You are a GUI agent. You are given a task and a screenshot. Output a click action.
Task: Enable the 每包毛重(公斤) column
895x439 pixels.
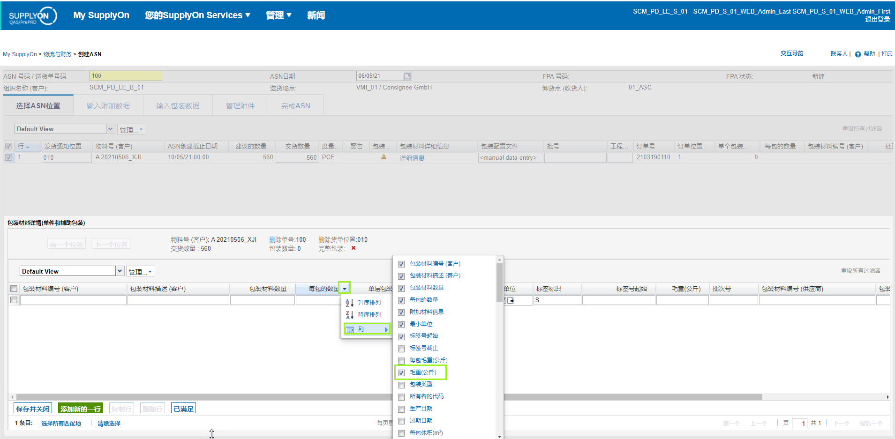pyautogui.click(x=401, y=361)
